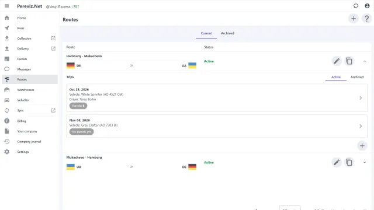This screenshot has width=374, height=210.
Task: Click the Driver: Taras Boiko text
Action: (x=82, y=99)
